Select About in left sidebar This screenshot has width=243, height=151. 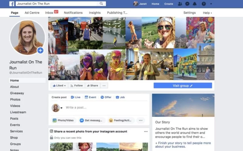[14, 87]
